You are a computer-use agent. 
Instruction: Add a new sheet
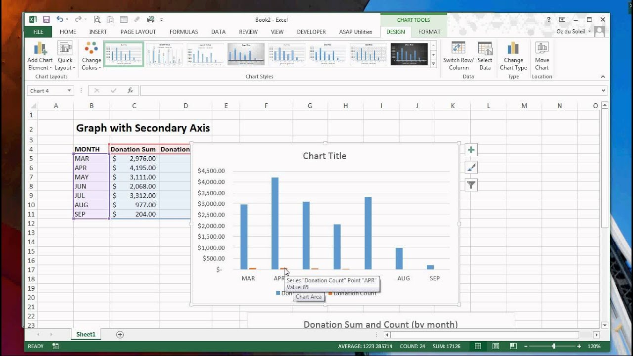point(120,335)
